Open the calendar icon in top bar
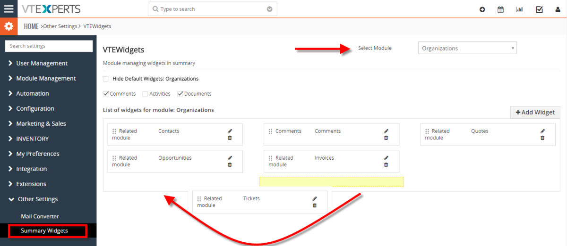This screenshot has width=567, height=246. click(x=500, y=9)
